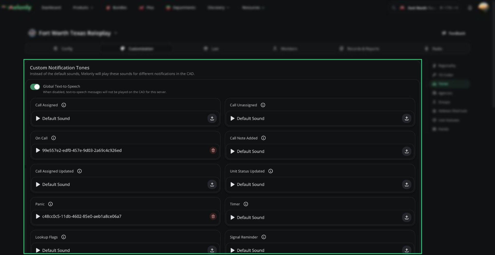Play the Call Assigned Updated sound
Screen dimensions: 495x255
[38, 184]
